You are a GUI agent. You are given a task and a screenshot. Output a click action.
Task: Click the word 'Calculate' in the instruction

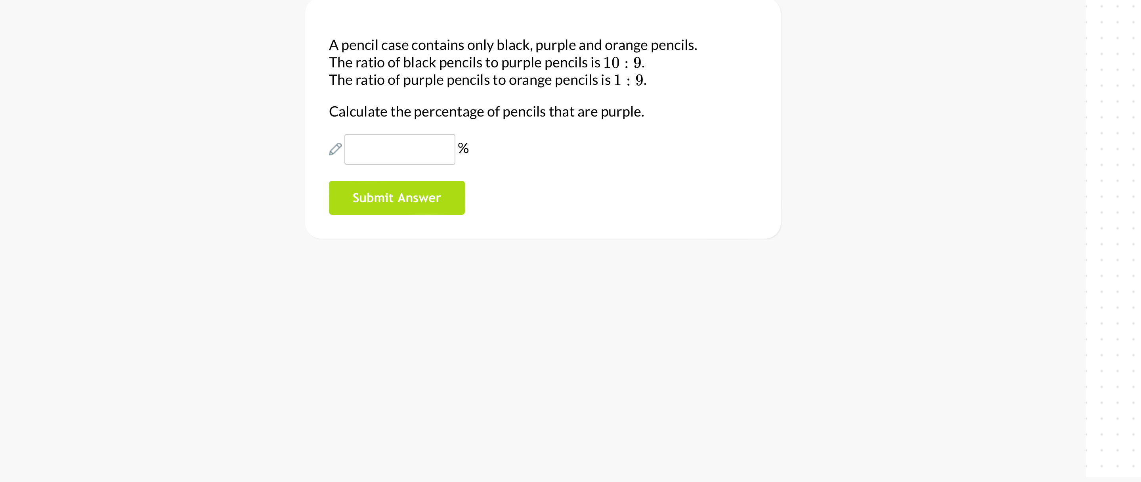(x=358, y=112)
